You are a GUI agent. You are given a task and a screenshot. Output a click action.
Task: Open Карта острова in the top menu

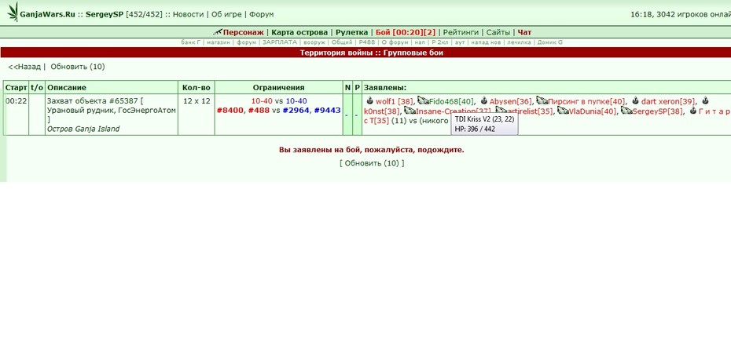tap(299, 32)
